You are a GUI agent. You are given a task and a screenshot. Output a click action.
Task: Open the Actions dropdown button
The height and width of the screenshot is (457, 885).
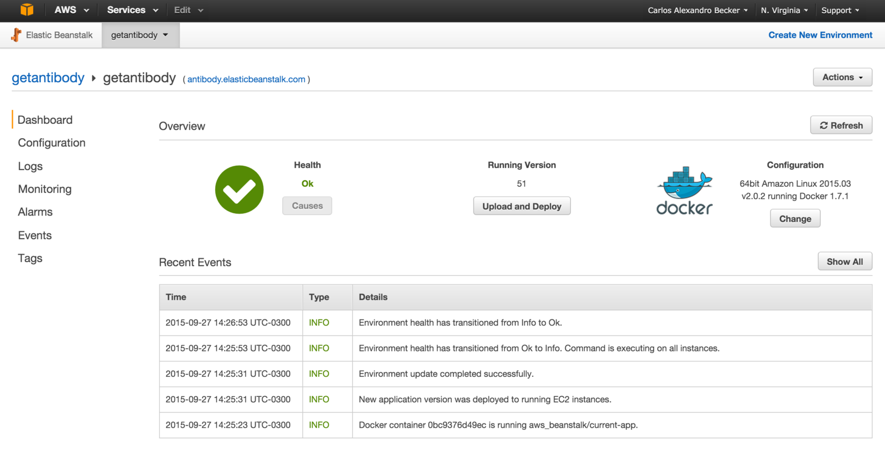point(842,77)
